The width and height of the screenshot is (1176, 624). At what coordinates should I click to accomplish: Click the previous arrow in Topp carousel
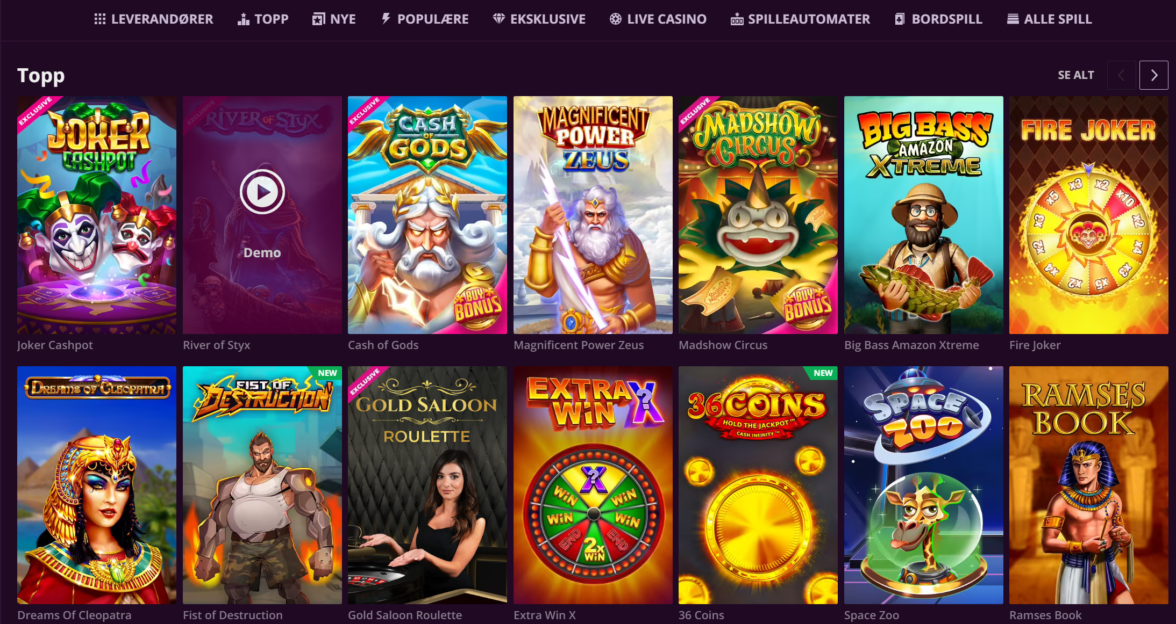tap(1121, 75)
